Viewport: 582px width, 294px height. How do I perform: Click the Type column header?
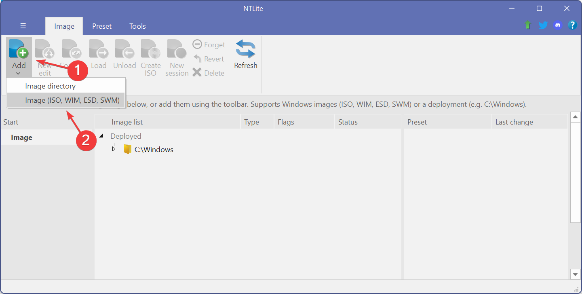pyautogui.click(x=257, y=122)
